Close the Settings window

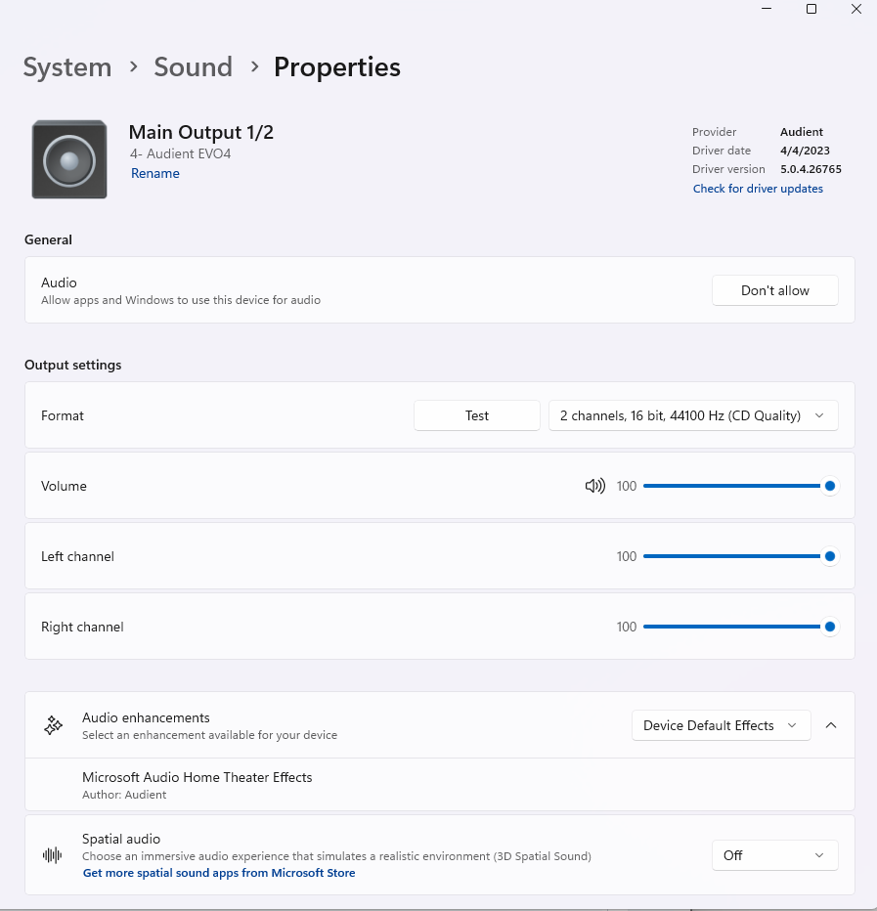click(x=856, y=9)
